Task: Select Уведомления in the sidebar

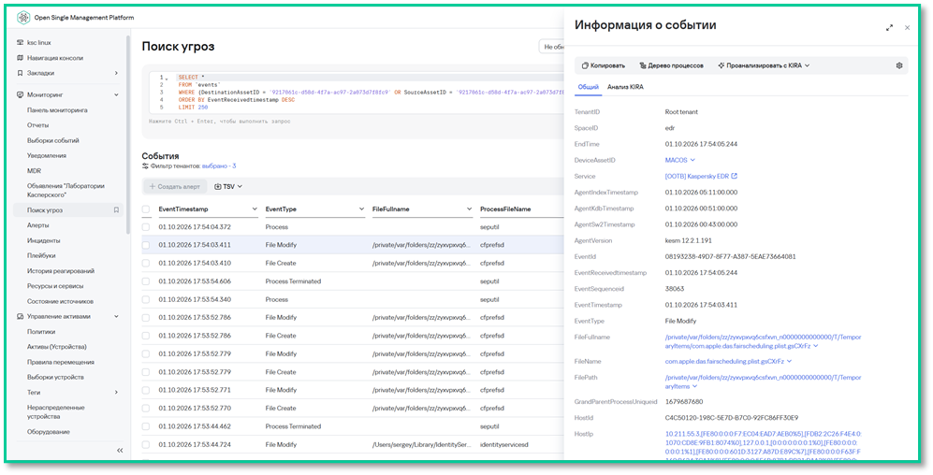Action: point(47,156)
